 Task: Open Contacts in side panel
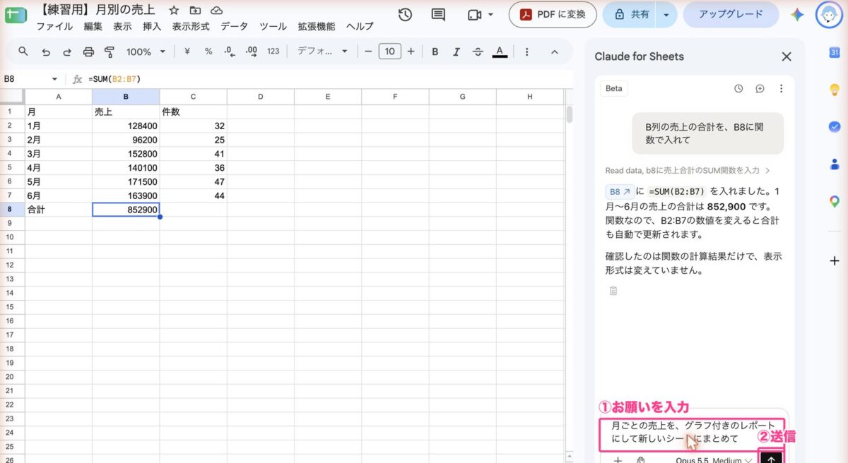(834, 164)
